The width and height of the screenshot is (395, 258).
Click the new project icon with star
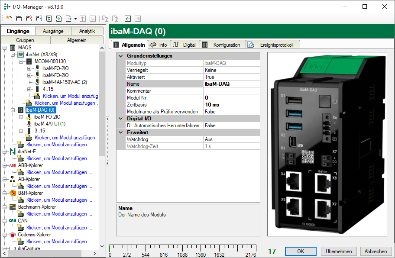(9, 19)
